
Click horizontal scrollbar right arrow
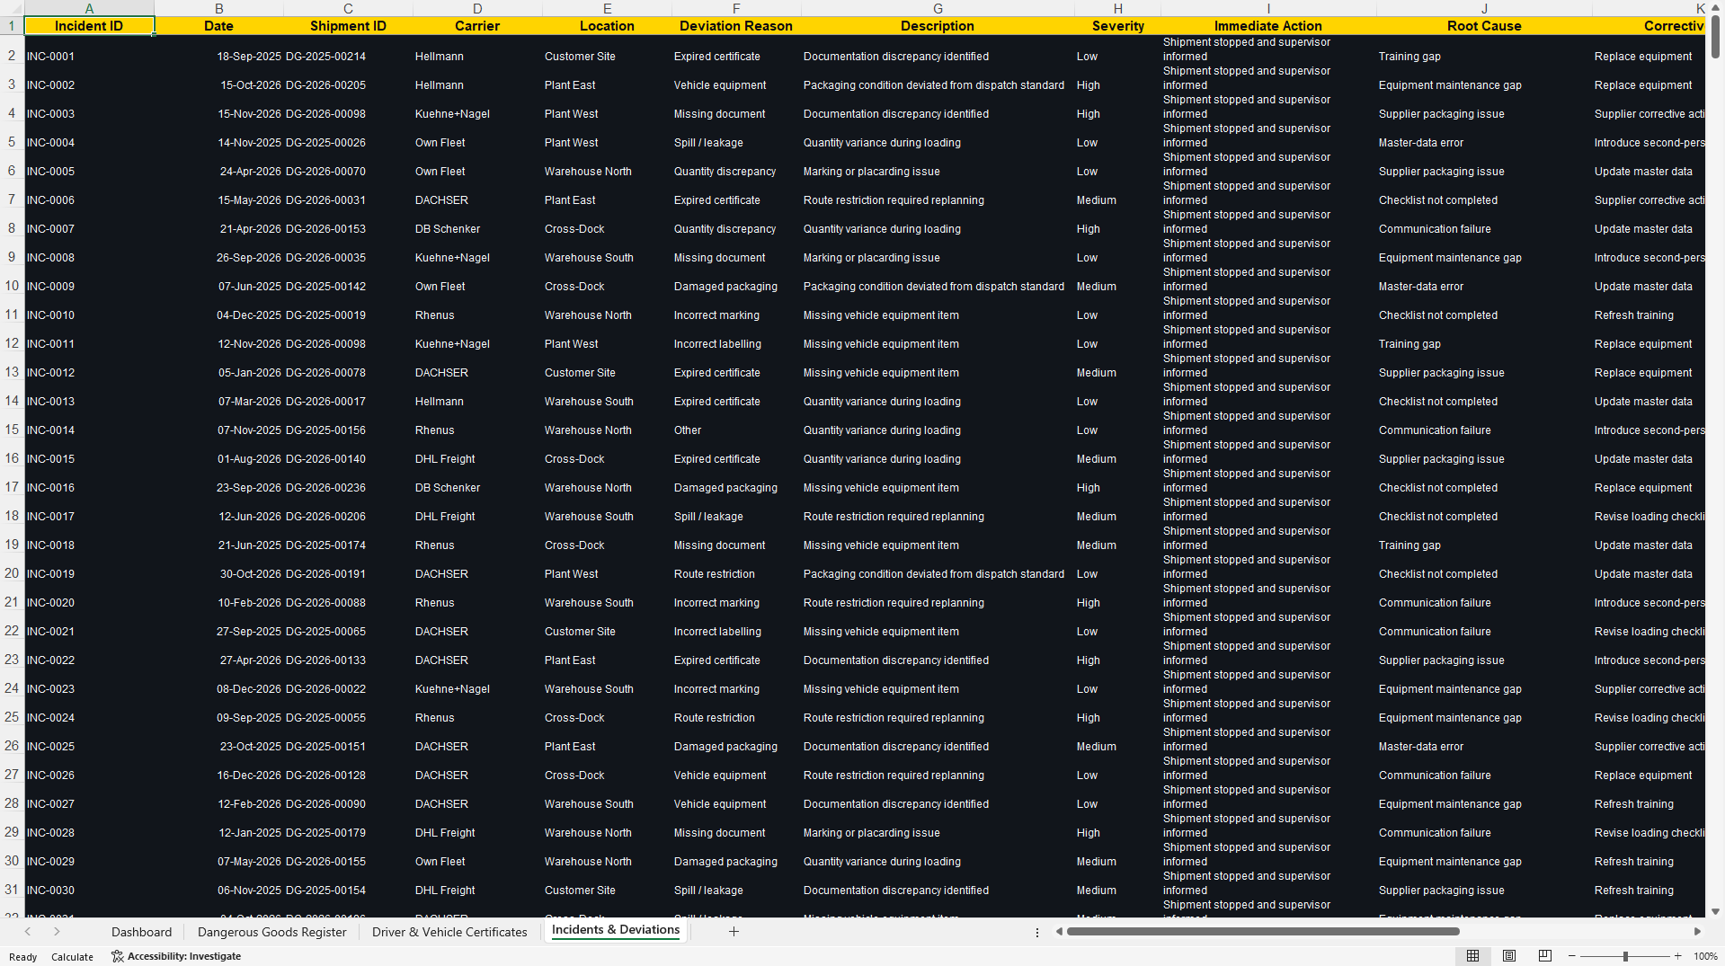(x=1697, y=932)
